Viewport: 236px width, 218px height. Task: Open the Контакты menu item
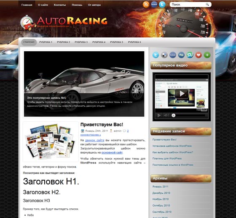[x=60, y=5]
